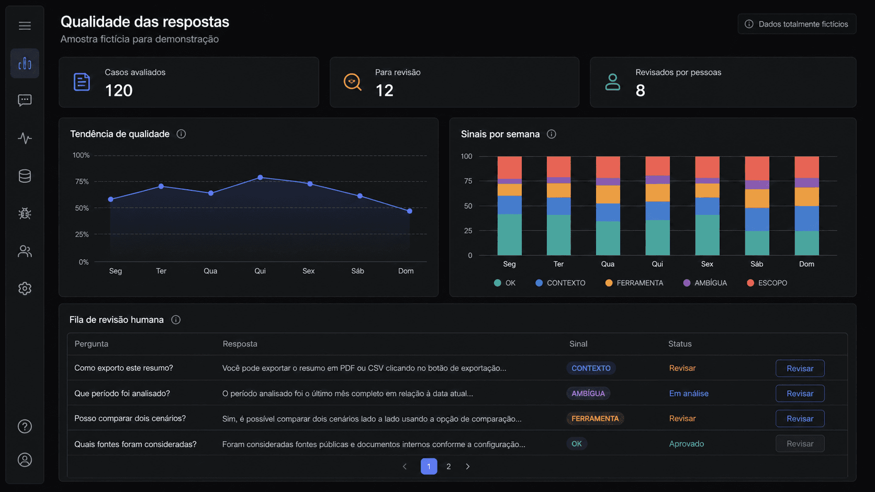
Task: Open the chat messages sidebar icon
Action: pyautogui.click(x=25, y=100)
